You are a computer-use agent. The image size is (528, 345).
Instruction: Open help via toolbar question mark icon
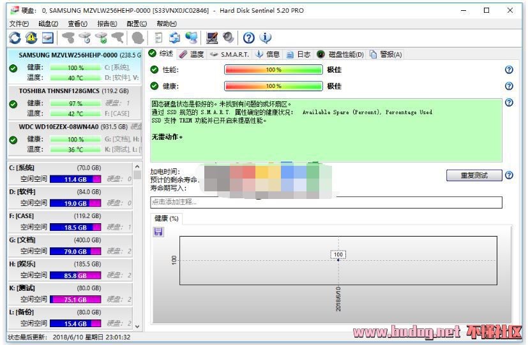pos(248,38)
